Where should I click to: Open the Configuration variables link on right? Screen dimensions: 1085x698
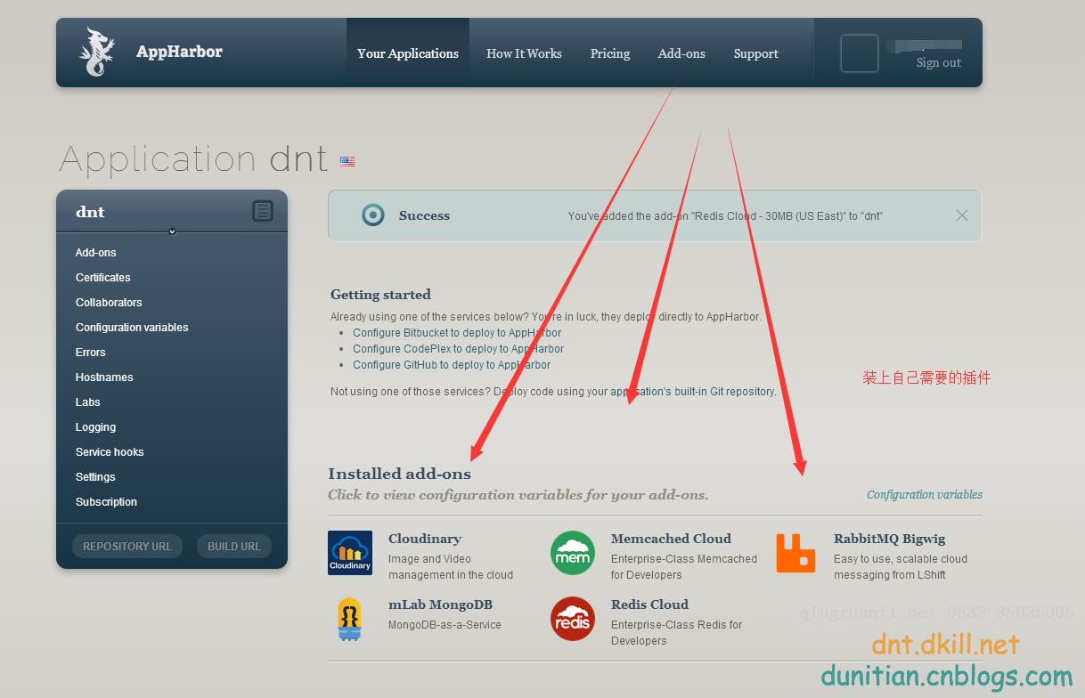coord(925,495)
